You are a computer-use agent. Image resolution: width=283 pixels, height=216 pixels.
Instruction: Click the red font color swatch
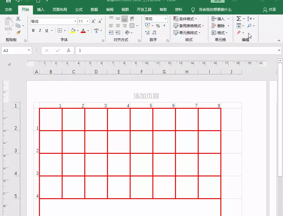pos(83,30)
